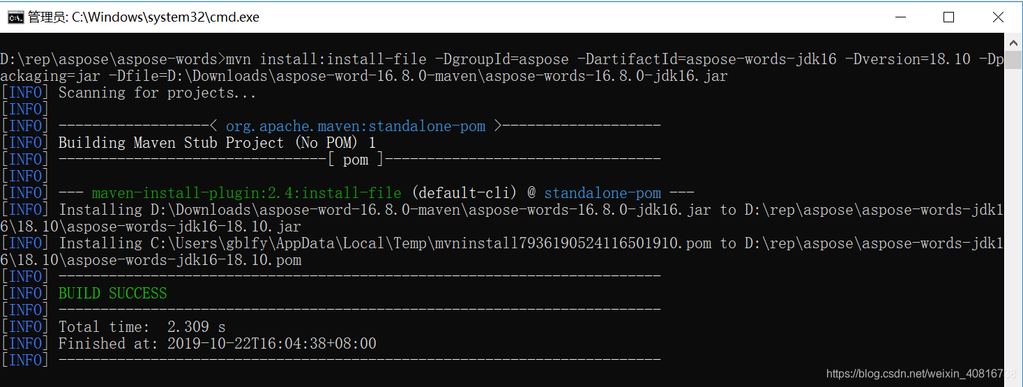
Task: Click 'Scanning for projects...' line
Action: pos(158,93)
